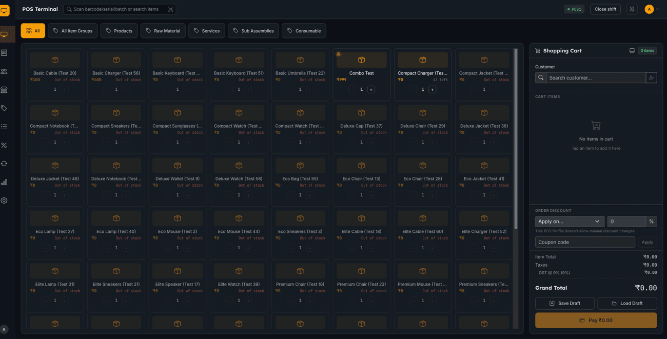Click the 'POS Terminal' title text
Image resolution: width=667 pixels, height=339 pixels.
point(40,9)
